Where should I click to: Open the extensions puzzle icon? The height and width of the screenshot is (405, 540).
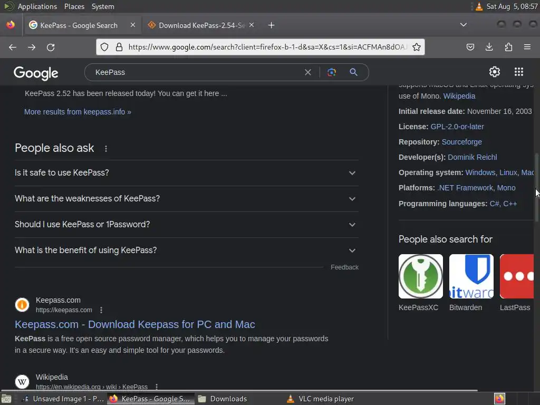(x=508, y=47)
